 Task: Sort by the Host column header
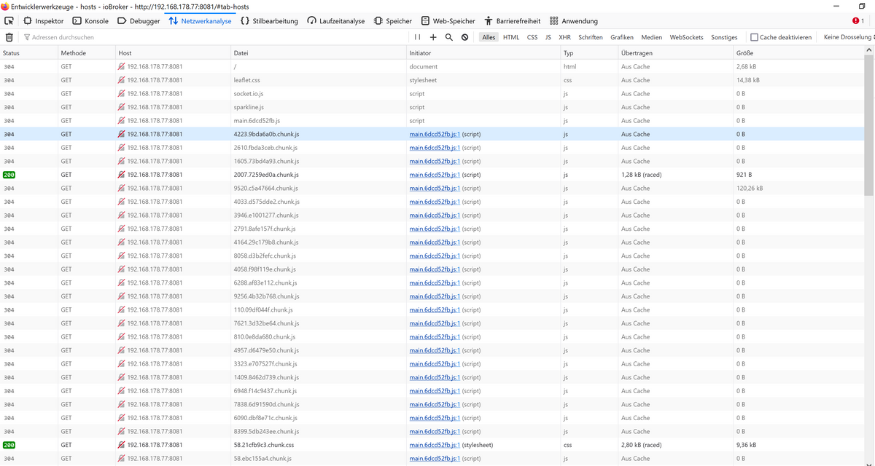pos(174,53)
